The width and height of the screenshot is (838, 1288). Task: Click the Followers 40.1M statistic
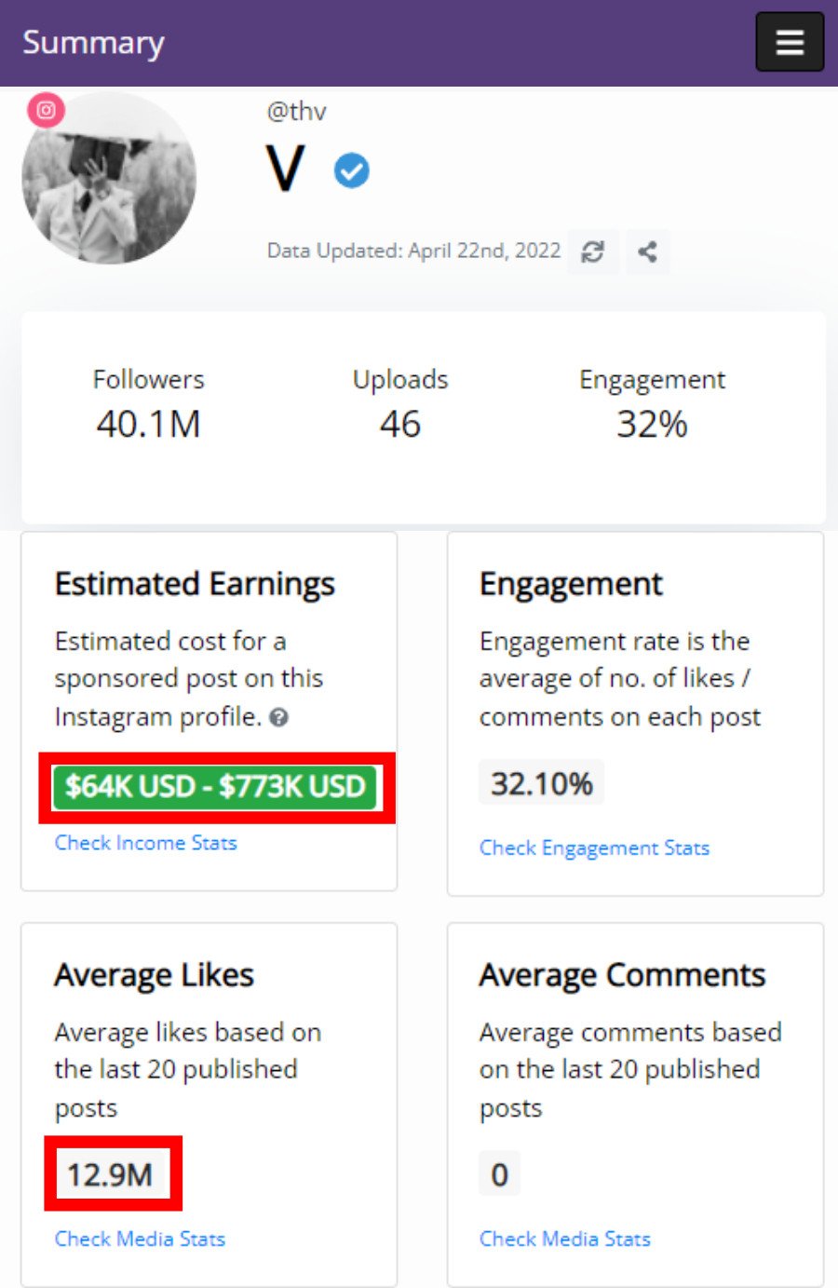click(148, 405)
